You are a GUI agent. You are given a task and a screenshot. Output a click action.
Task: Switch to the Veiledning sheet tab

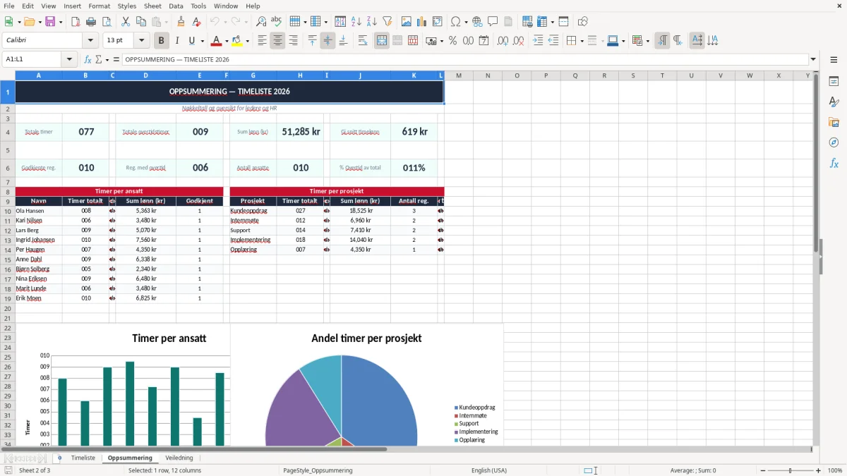tap(179, 458)
